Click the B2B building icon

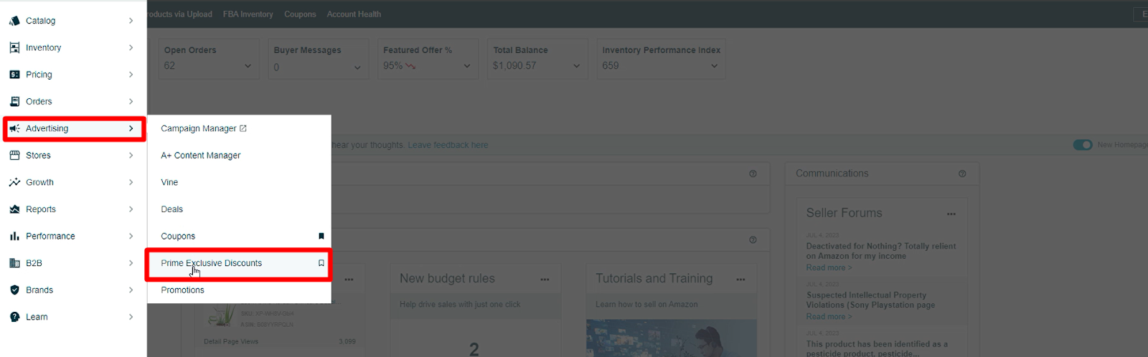14,263
